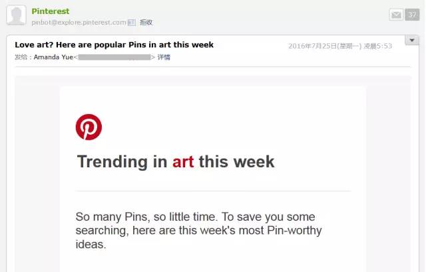Click the Trending in art this week heading
426x272 pixels.
coord(176,162)
